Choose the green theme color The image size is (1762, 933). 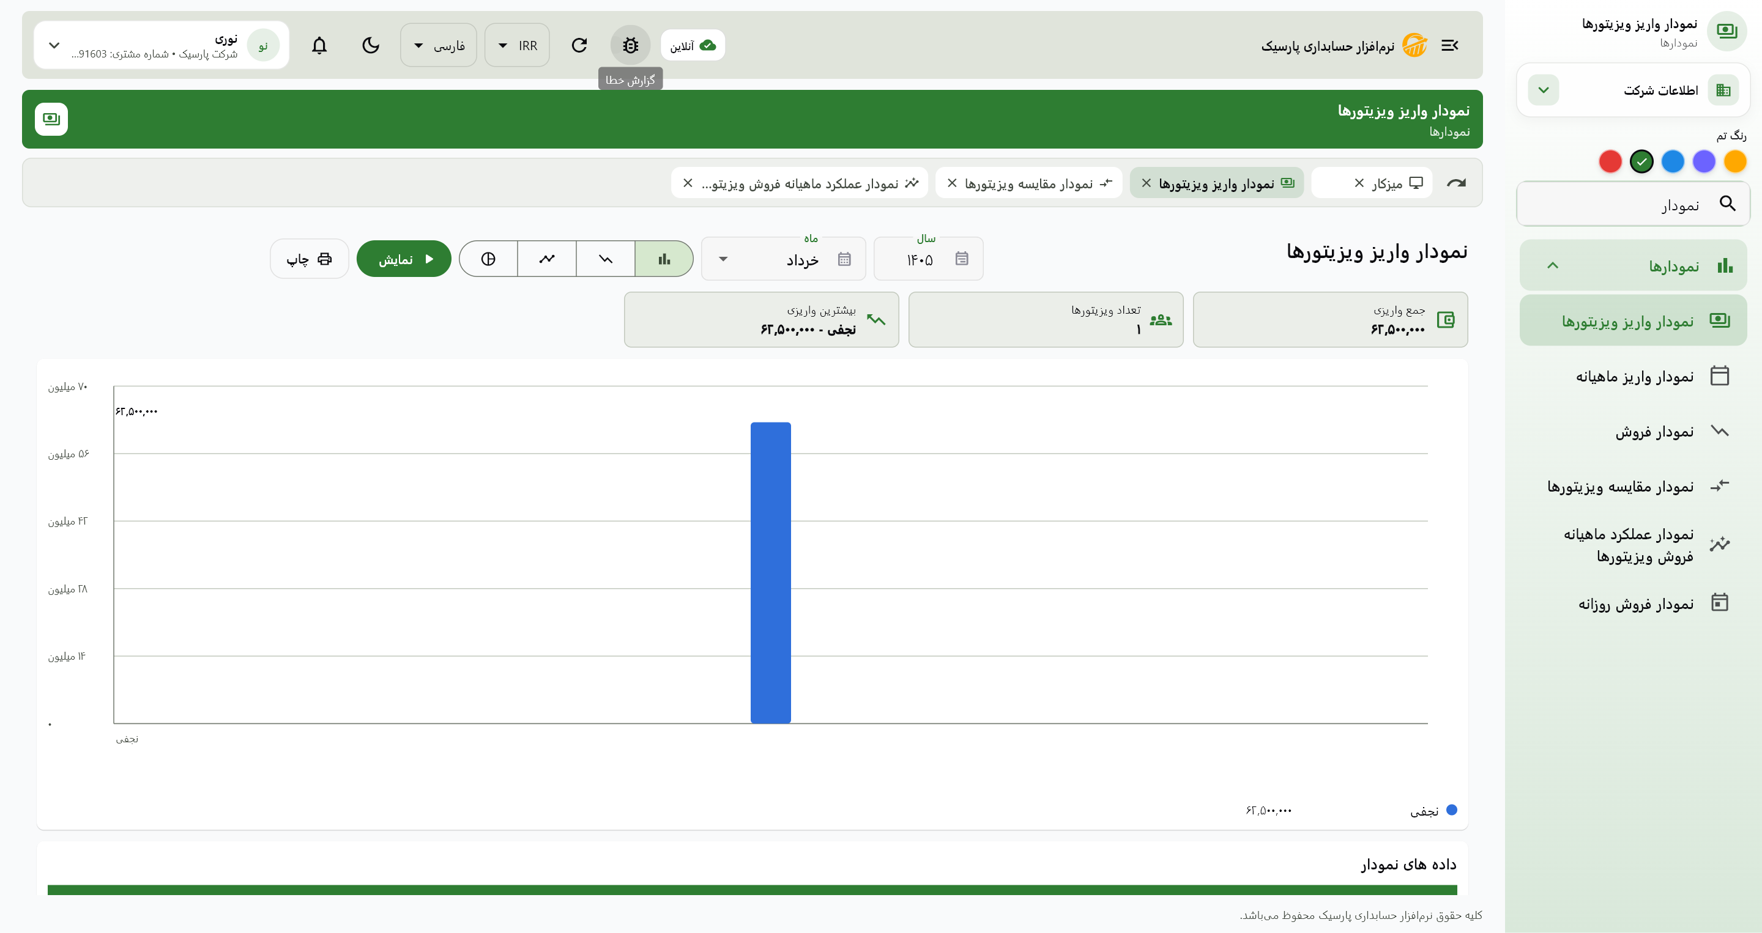pos(1641,161)
